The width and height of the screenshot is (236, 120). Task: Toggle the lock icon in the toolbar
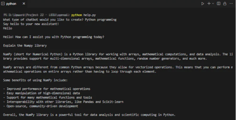pyautogui.click(x=225, y=4)
